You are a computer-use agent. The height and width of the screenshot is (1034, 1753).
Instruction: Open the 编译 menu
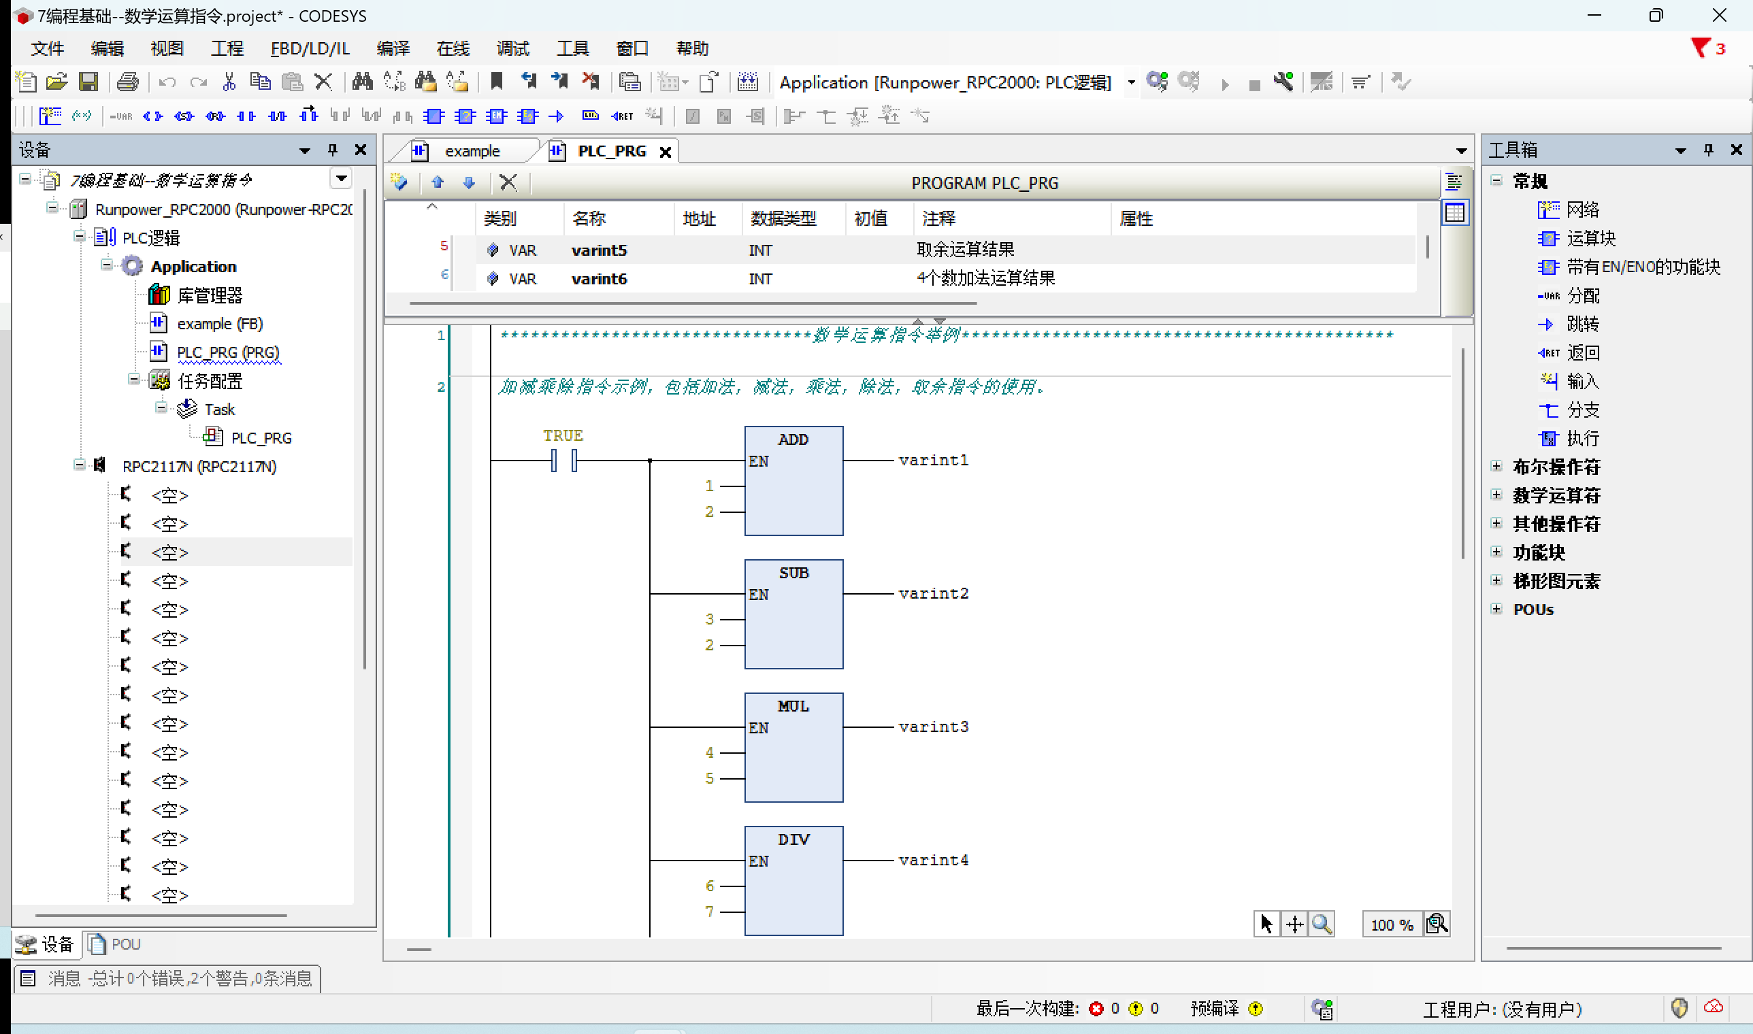pyautogui.click(x=393, y=48)
